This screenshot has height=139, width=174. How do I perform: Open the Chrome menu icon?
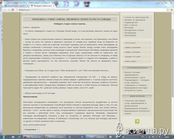coord(172,10)
